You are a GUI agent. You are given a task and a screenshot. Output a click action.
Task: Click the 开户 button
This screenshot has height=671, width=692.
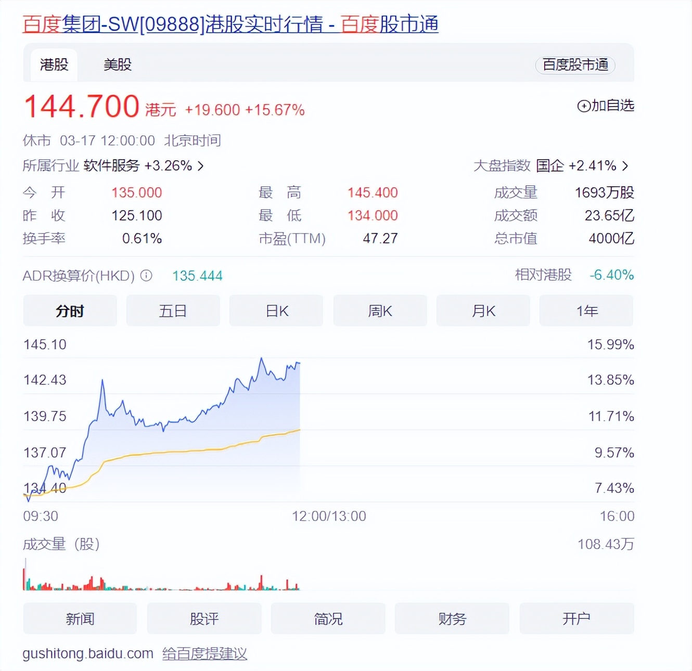coord(576,618)
